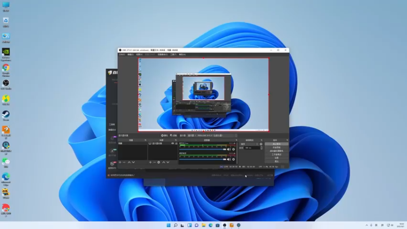Remove the selected scene with minus icon
The image size is (407, 229).
coord(124,162)
